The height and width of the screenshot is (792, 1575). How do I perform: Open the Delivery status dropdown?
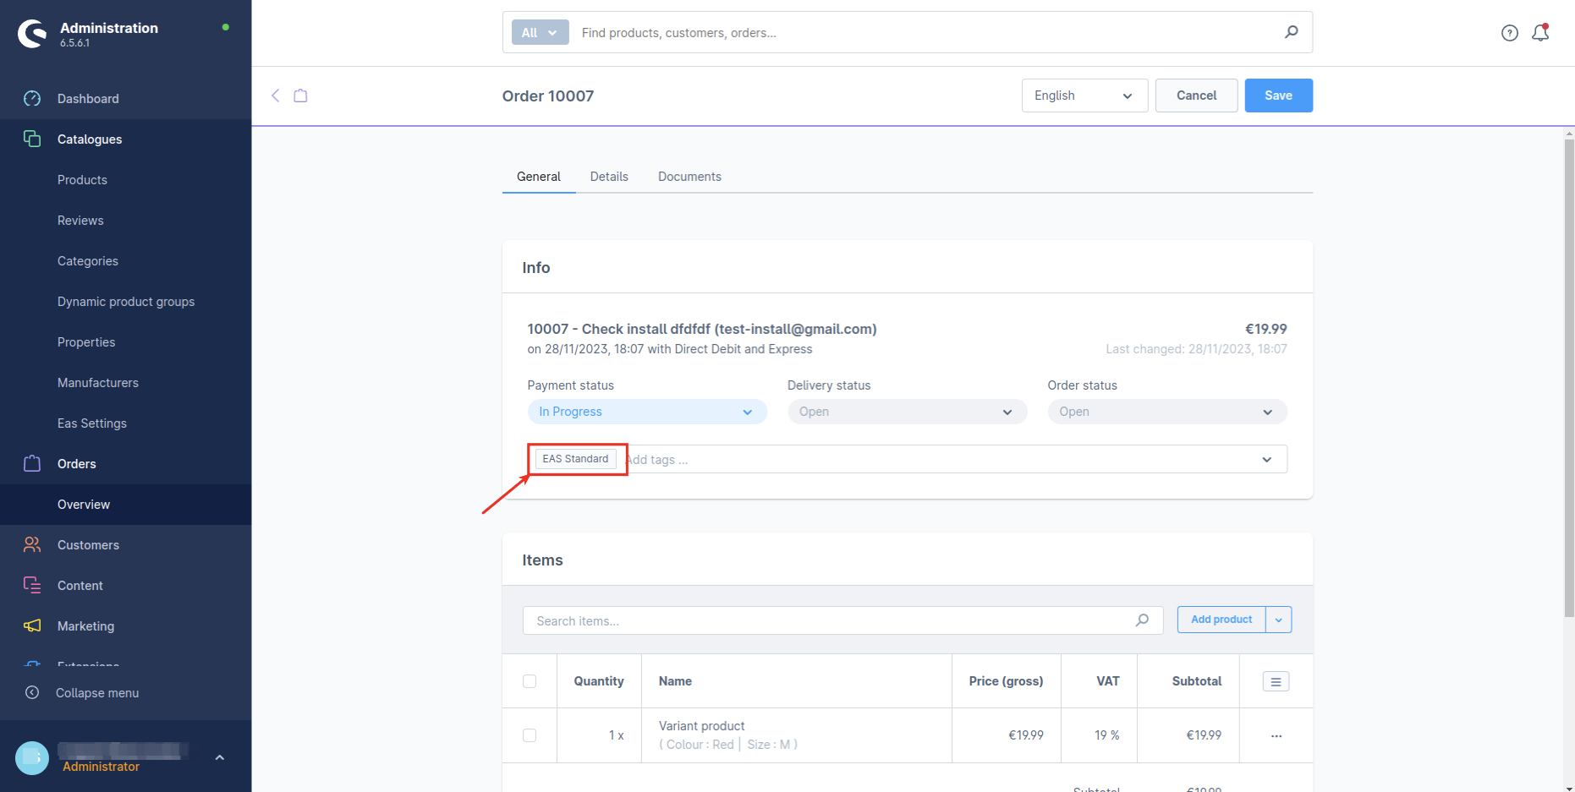coord(906,412)
